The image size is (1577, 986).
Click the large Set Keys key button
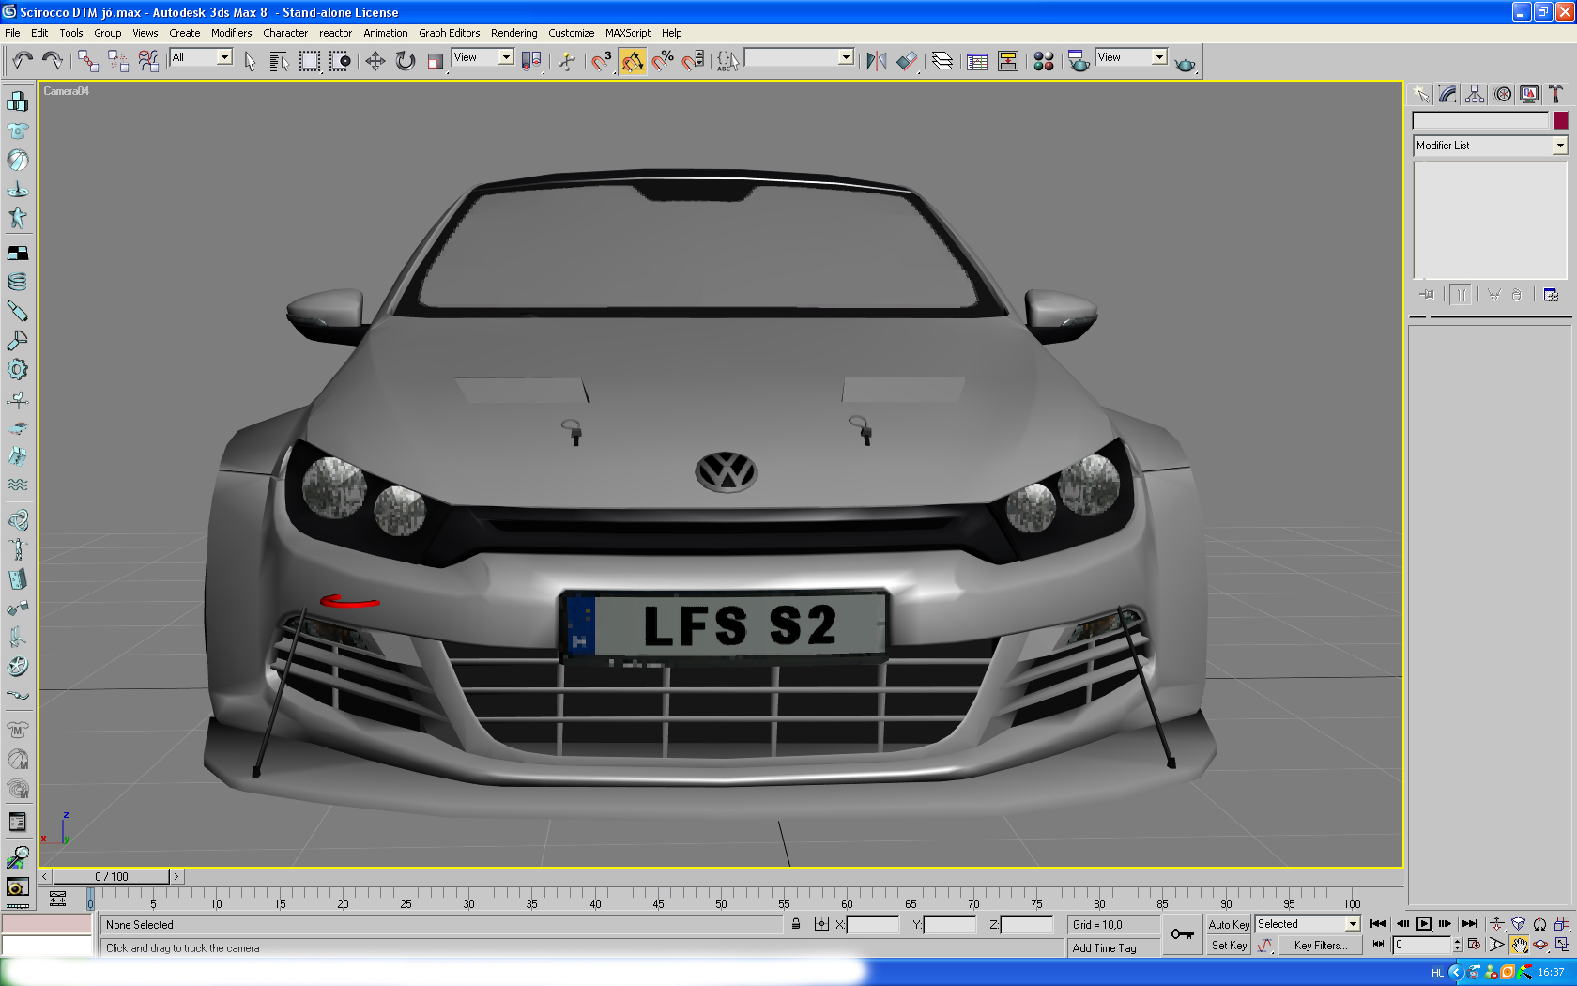point(1183,934)
